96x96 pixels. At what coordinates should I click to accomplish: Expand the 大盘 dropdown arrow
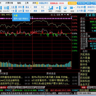coord(16,7)
